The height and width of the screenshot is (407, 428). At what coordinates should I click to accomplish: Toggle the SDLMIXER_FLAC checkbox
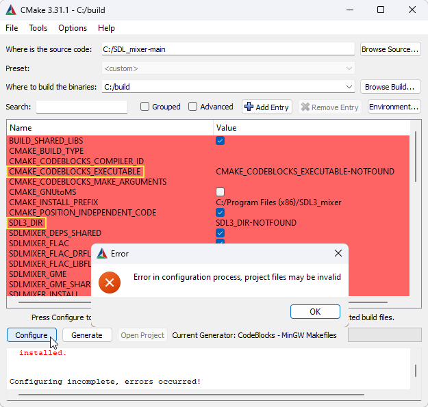pos(220,241)
